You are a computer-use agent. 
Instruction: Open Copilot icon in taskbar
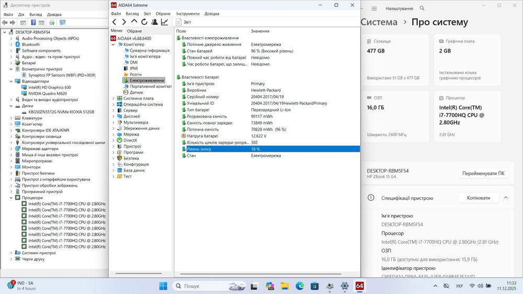270,286
